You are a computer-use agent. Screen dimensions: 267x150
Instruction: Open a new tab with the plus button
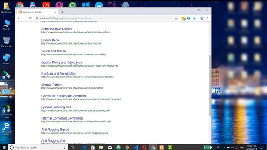point(62,12)
